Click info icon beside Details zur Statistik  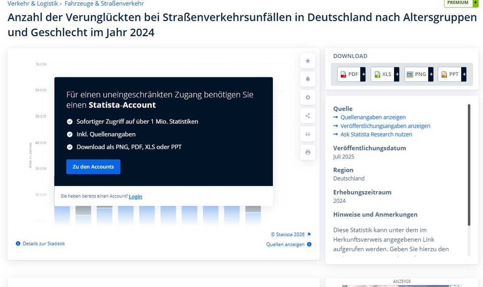pyautogui.click(x=18, y=244)
